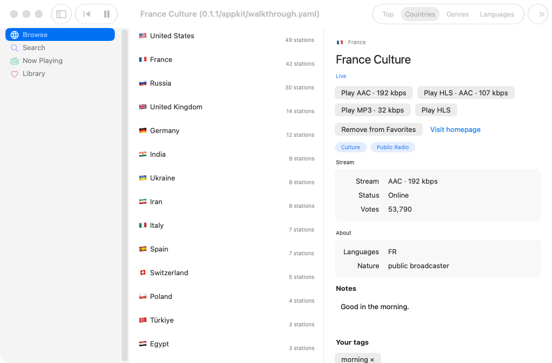Click the Culture genre tag

pos(350,148)
